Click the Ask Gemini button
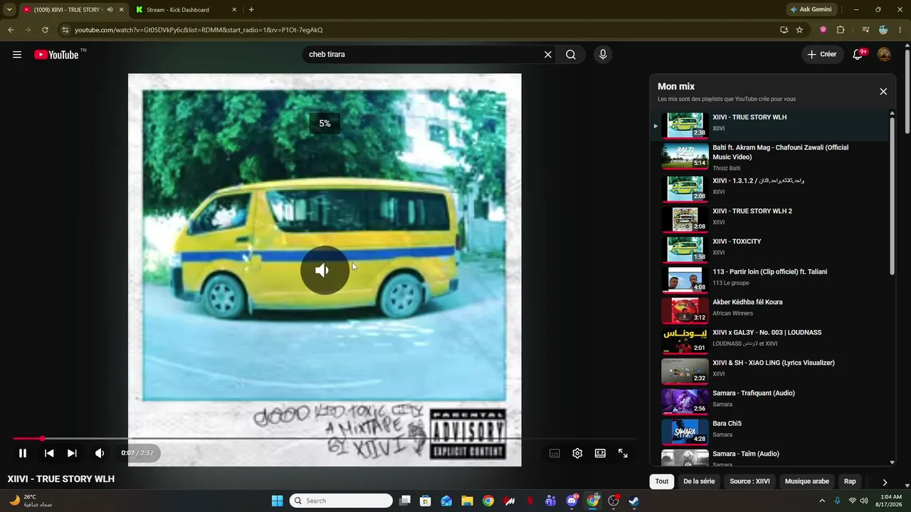Screen dimensions: 911x512 pos(810,10)
